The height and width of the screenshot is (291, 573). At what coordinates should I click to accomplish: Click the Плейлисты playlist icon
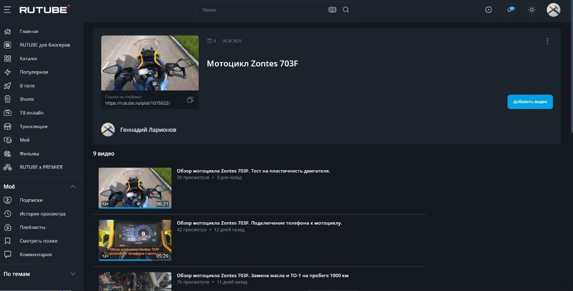(7, 227)
